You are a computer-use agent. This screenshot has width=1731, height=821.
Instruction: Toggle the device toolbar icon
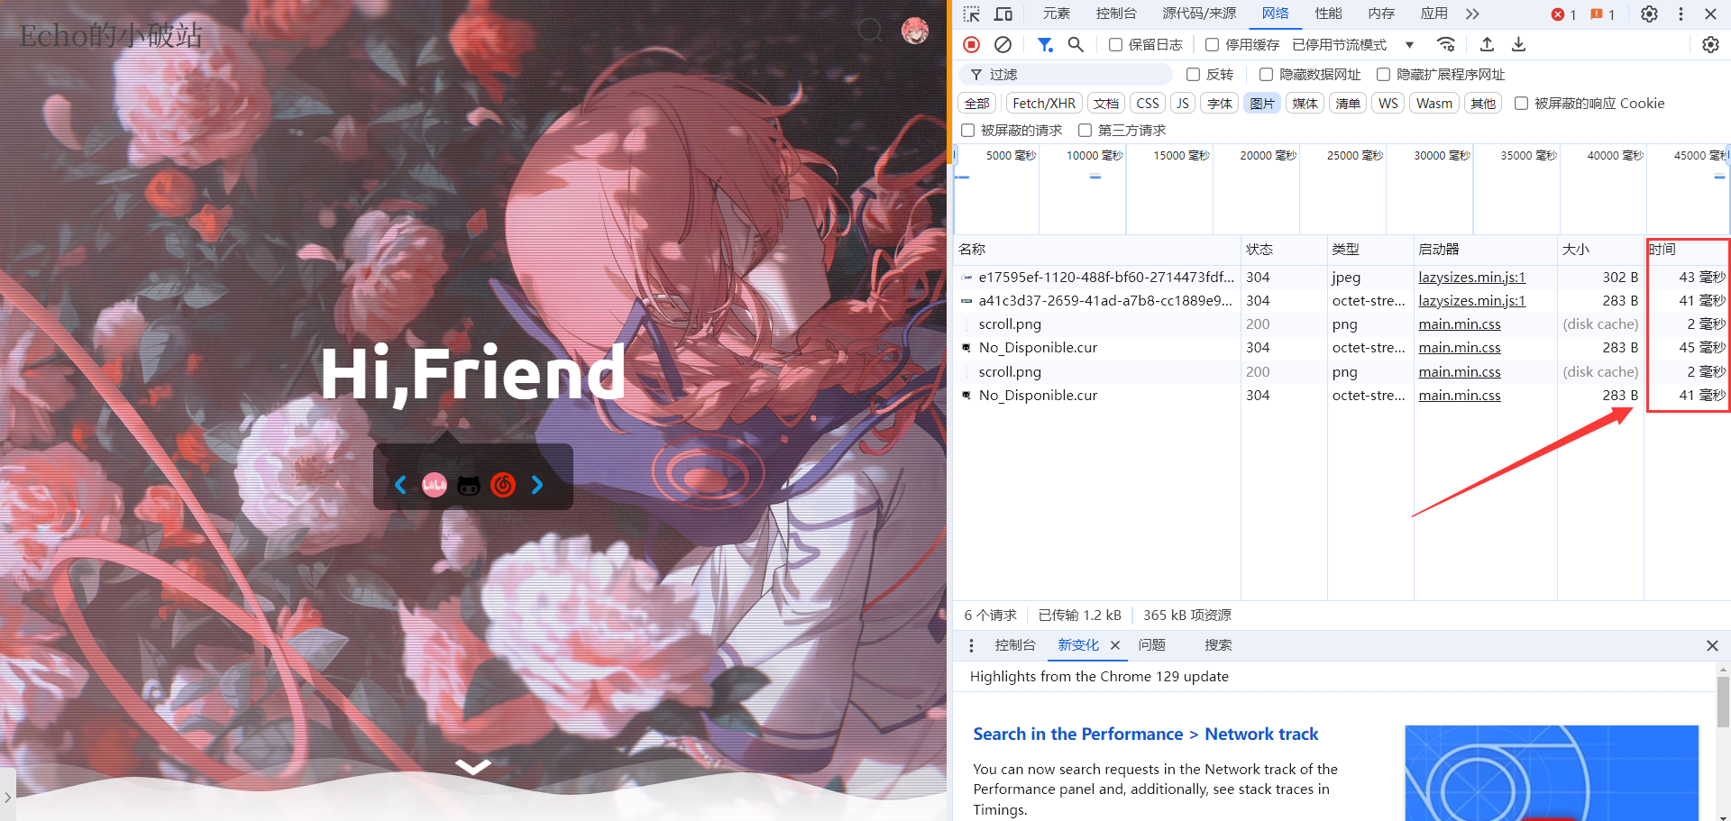(1003, 14)
